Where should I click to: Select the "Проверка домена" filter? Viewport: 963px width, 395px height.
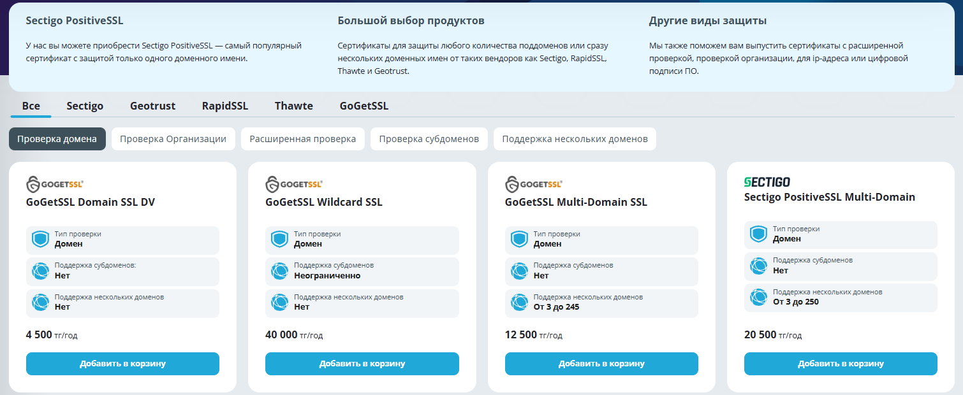coord(57,139)
